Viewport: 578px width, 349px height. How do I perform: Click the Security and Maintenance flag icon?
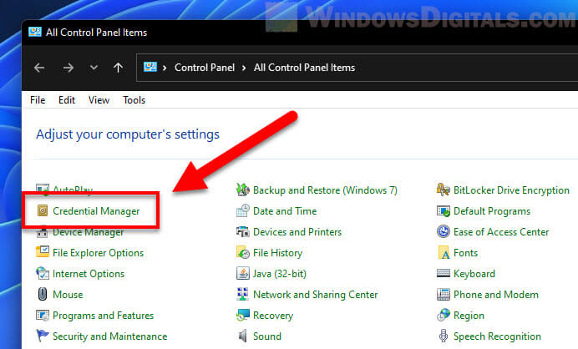(43, 336)
